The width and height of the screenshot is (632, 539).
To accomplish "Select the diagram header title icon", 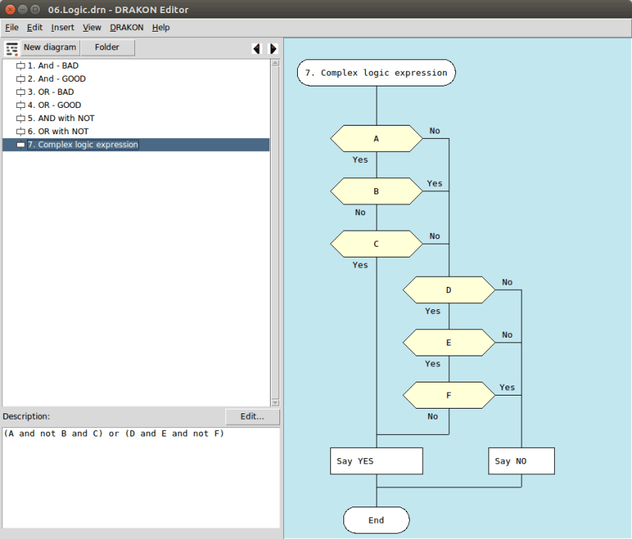I will [x=377, y=73].
